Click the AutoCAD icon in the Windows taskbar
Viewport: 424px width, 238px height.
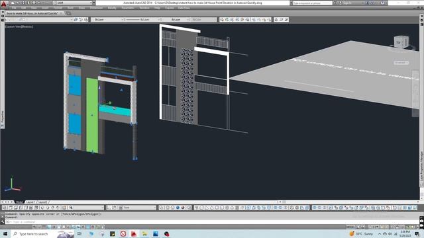134,233
